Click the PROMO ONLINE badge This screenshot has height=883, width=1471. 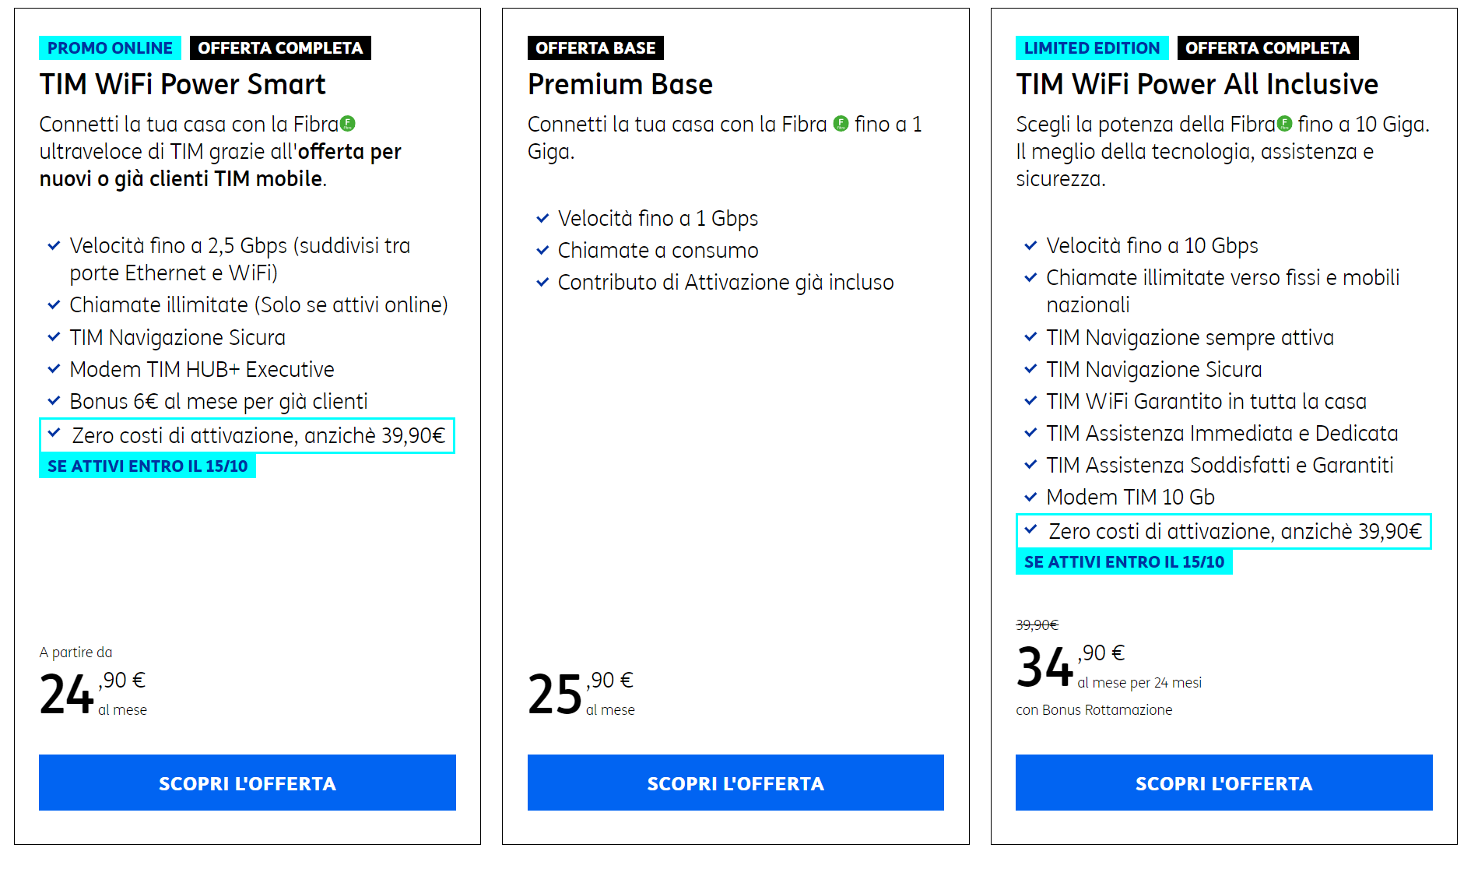pos(110,48)
